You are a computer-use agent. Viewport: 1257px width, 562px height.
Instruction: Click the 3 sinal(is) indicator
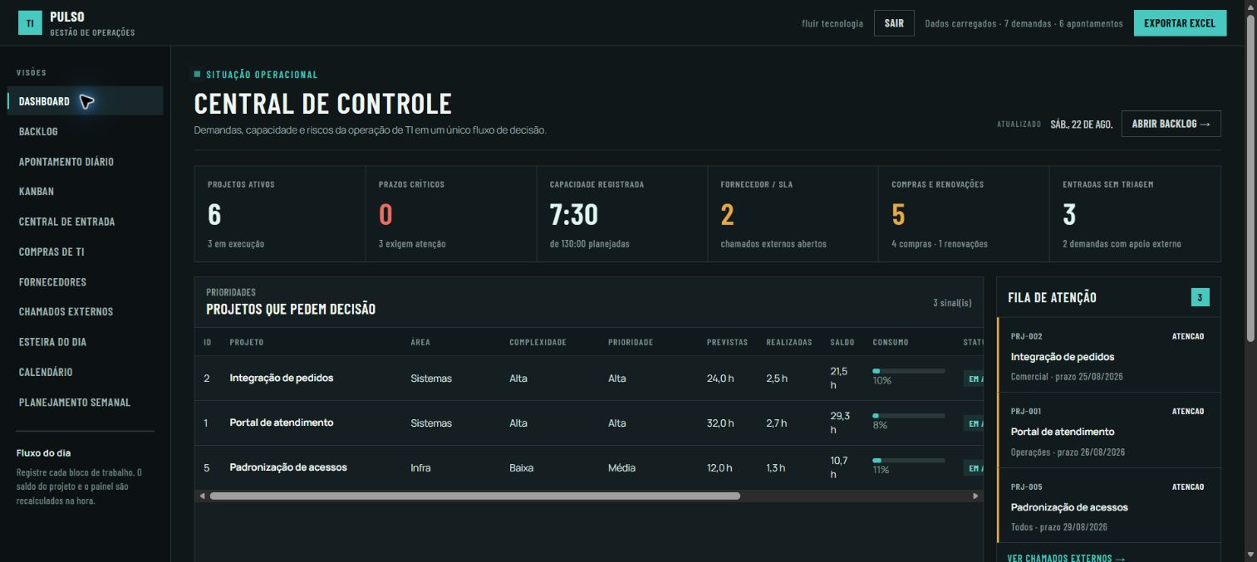[952, 303]
